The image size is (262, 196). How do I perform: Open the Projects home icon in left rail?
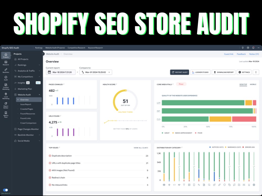[6, 55]
